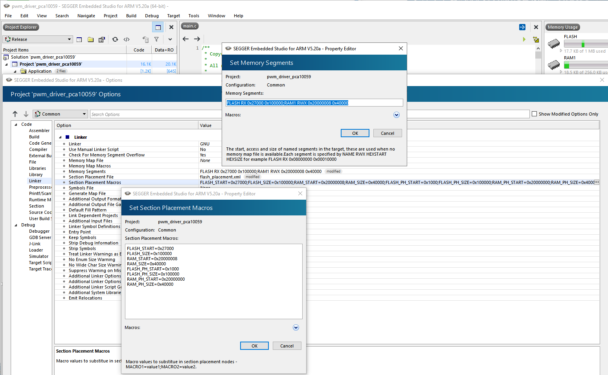Expand FLASH usage details triangle

(x=561, y=51)
